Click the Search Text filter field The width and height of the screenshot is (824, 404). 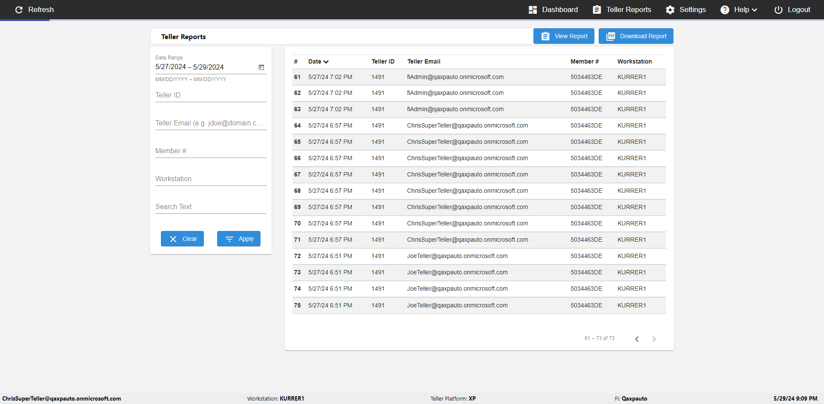tap(211, 207)
